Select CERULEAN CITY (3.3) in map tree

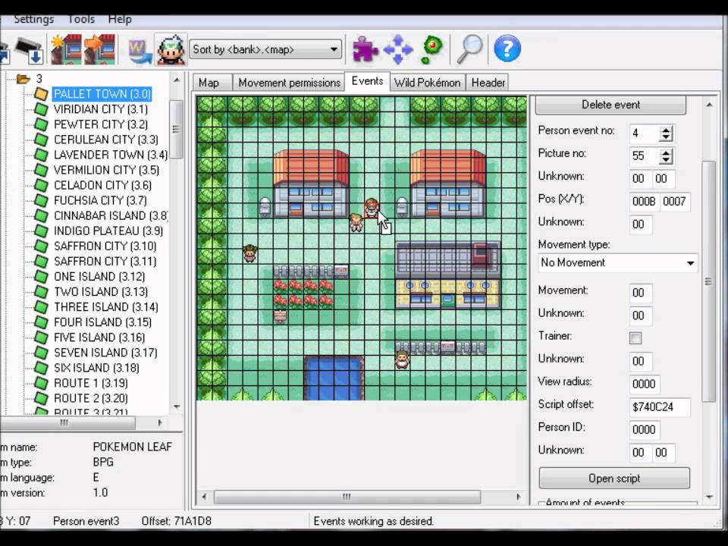click(x=106, y=140)
